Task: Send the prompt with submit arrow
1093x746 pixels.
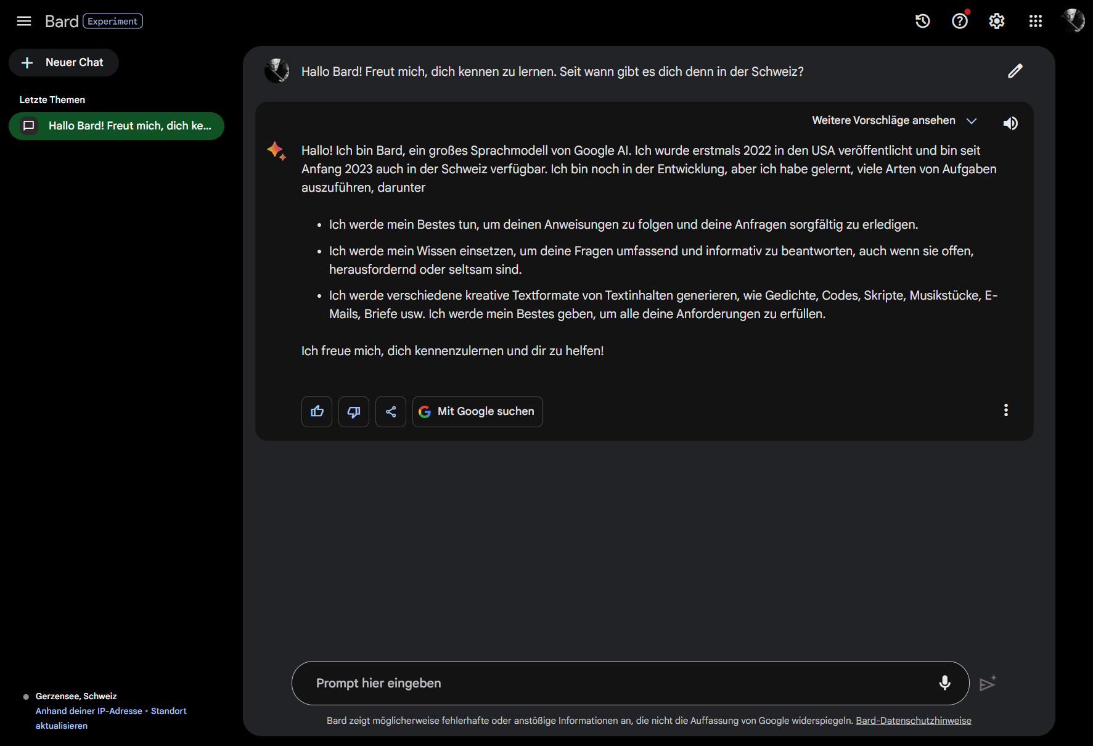Action: click(x=988, y=683)
